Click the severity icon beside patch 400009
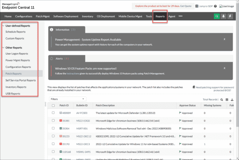The height and width of the screenshot is (160, 239). pos(61,113)
